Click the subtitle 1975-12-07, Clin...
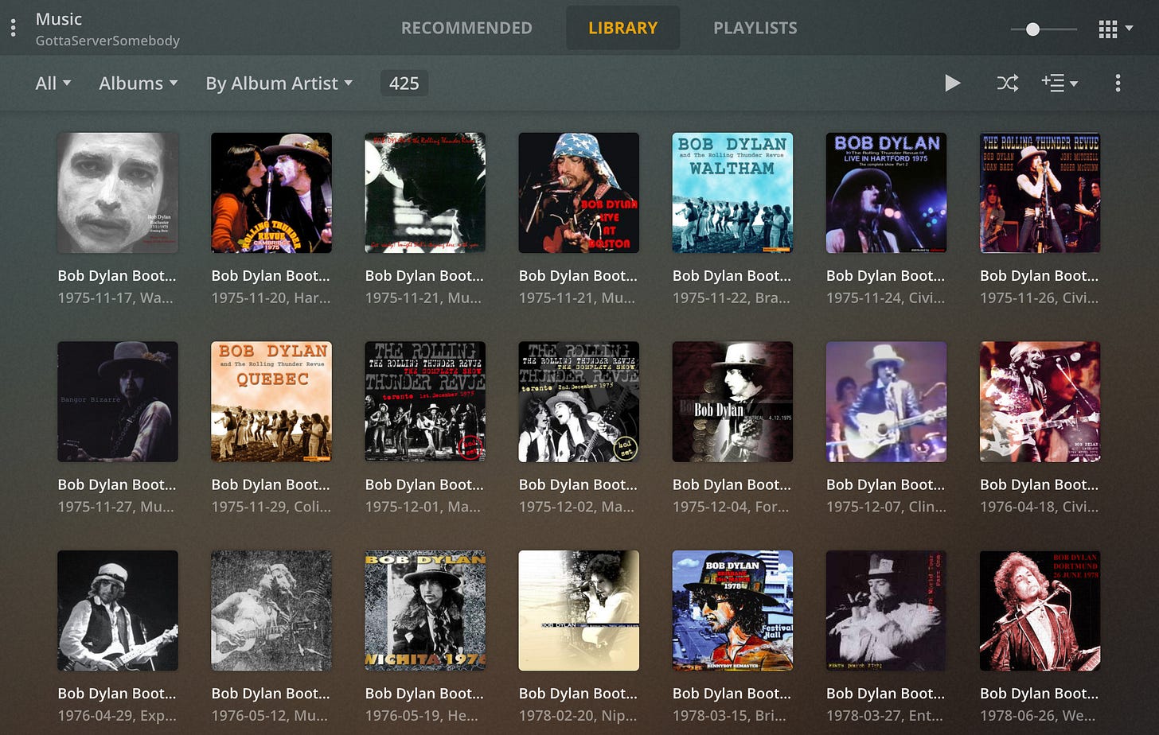Image resolution: width=1159 pixels, height=735 pixels. (x=886, y=507)
